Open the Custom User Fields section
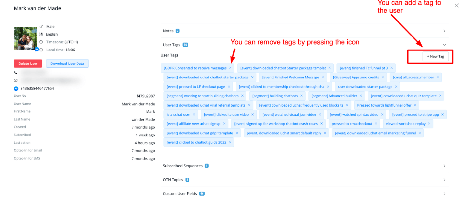The height and width of the screenshot is (199, 462). click(305, 193)
